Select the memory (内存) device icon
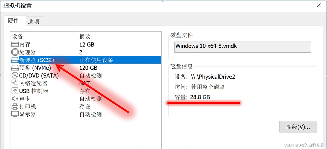This screenshot has width=327, height=149. 15,44
